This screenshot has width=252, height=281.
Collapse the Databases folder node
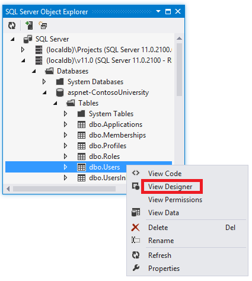click(x=34, y=71)
